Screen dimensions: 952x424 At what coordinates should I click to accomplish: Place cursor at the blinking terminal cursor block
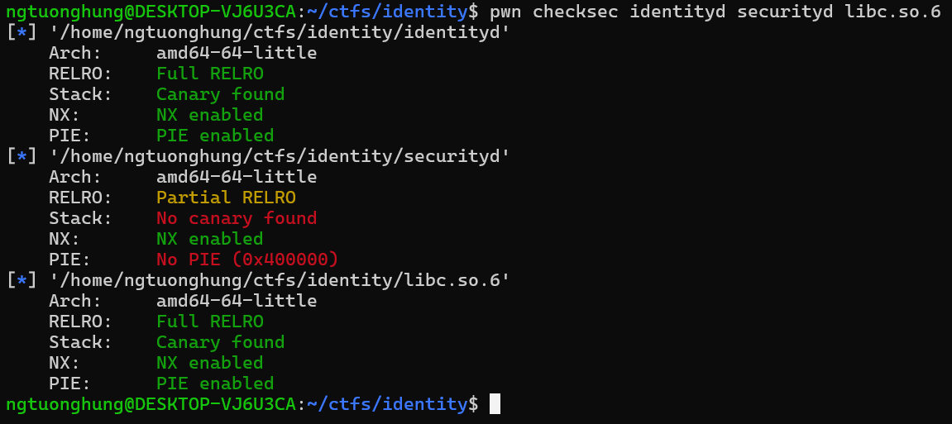(495, 403)
